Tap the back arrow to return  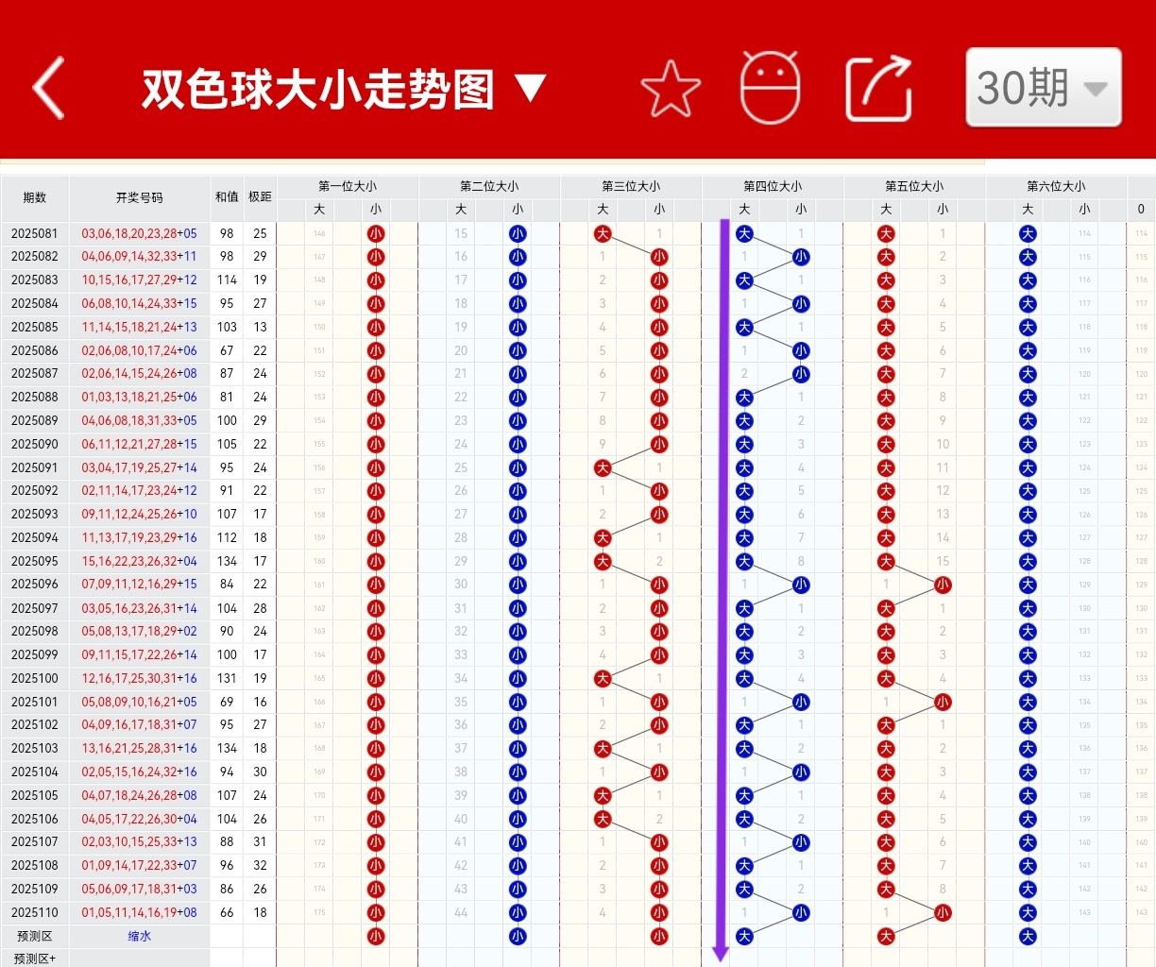click(x=48, y=88)
